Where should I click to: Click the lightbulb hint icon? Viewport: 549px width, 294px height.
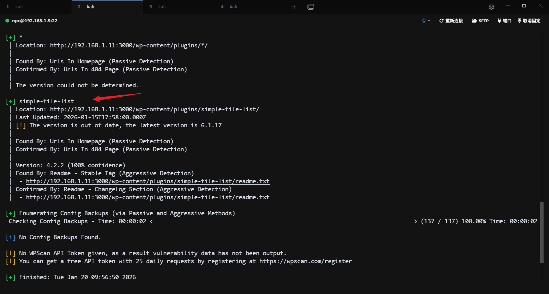click(424, 21)
